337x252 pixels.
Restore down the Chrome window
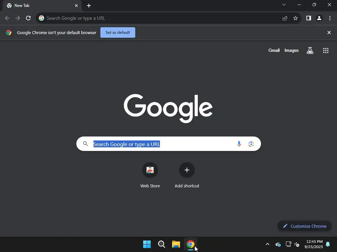tap(314, 5)
